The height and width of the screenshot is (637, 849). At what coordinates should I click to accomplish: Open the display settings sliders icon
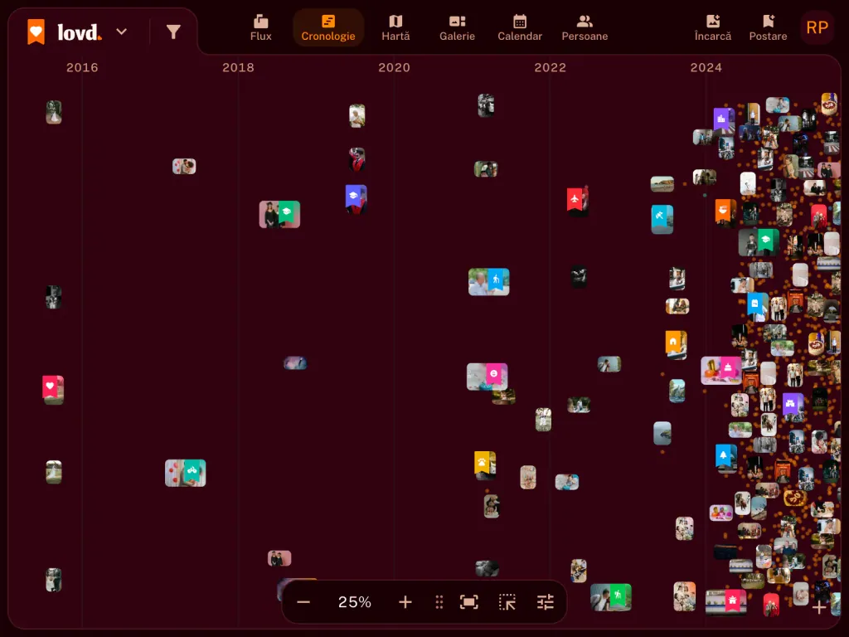pyautogui.click(x=546, y=602)
